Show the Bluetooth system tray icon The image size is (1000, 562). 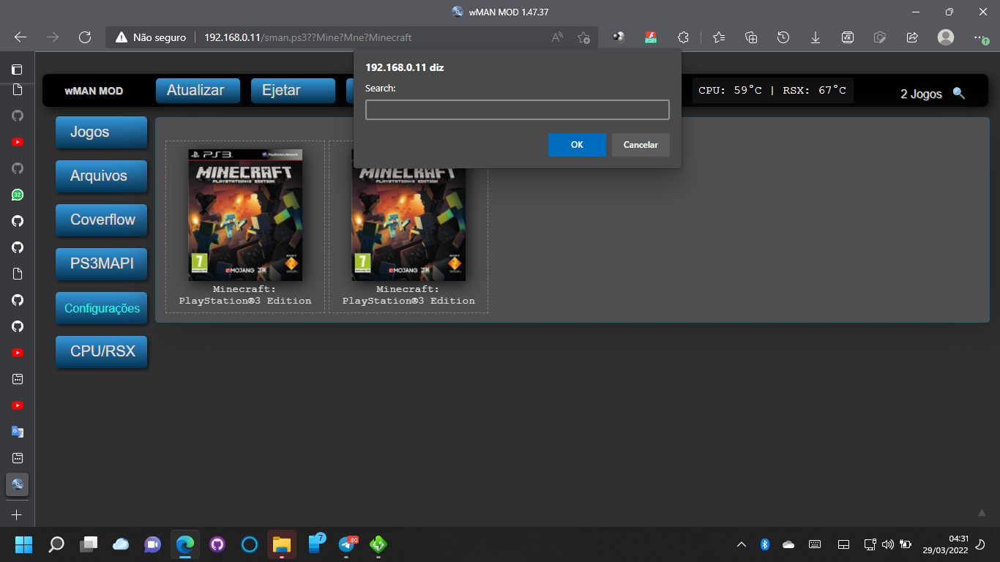pyautogui.click(x=764, y=544)
